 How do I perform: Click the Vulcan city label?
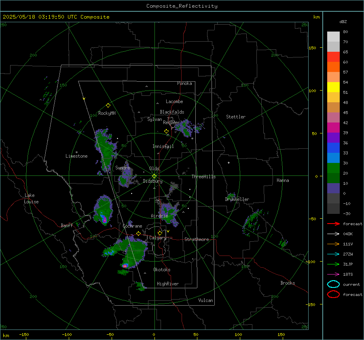coord(205,300)
